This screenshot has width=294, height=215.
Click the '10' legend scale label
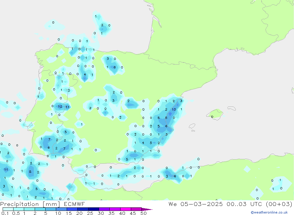point(58,213)
